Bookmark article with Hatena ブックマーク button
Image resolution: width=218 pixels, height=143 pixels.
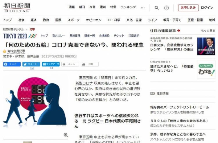(x=51, y=64)
